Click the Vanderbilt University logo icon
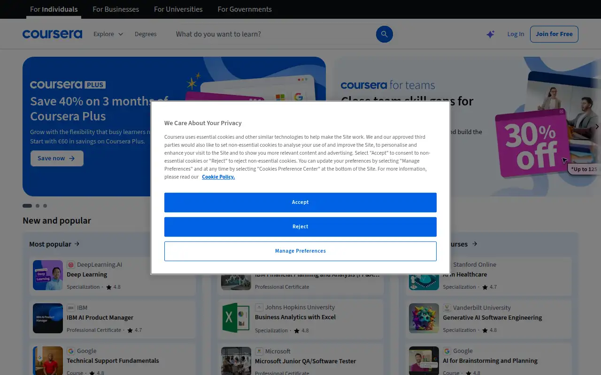 pos(447,308)
